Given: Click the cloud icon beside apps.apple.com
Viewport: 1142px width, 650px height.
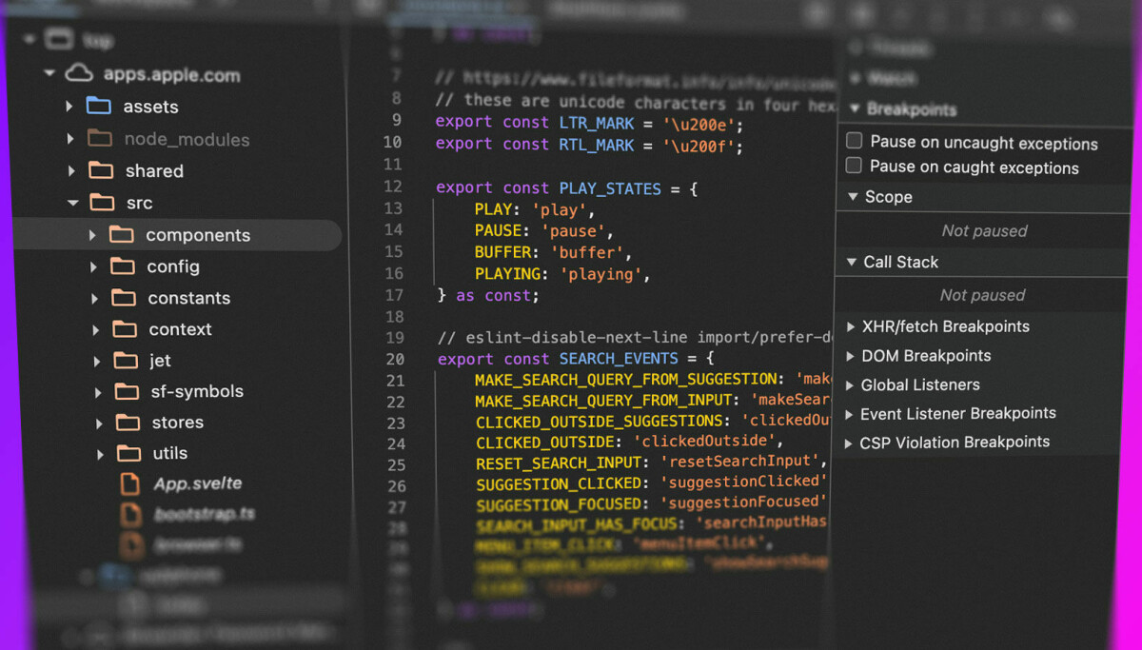Looking at the screenshot, I should [79, 73].
